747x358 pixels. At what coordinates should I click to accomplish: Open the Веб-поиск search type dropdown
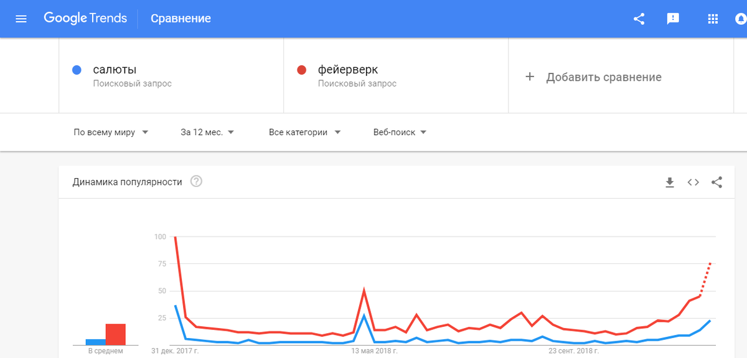pyautogui.click(x=400, y=132)
